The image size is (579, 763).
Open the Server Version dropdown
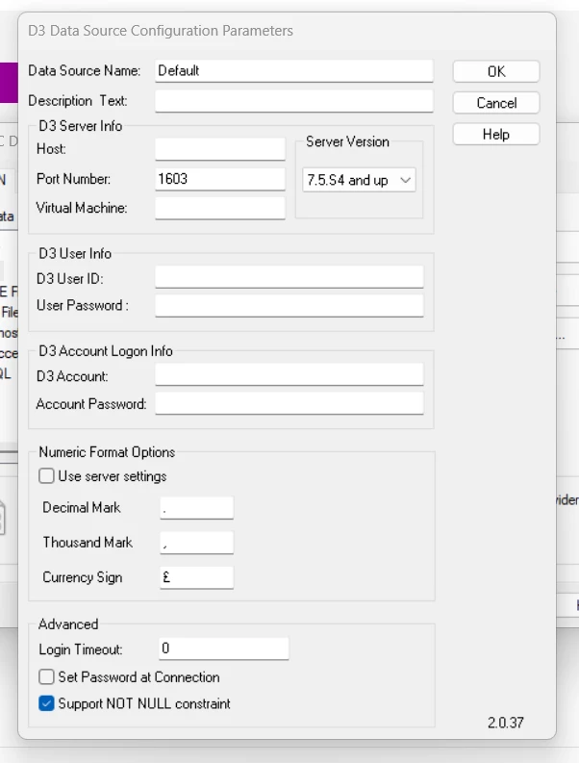click(359, 180)
